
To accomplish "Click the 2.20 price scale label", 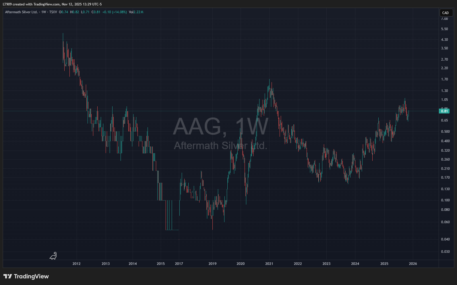I will pyautogui.click(x=444, y=68).
